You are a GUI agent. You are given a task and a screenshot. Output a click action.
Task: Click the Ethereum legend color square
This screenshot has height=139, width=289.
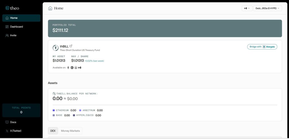coord(54,110)
